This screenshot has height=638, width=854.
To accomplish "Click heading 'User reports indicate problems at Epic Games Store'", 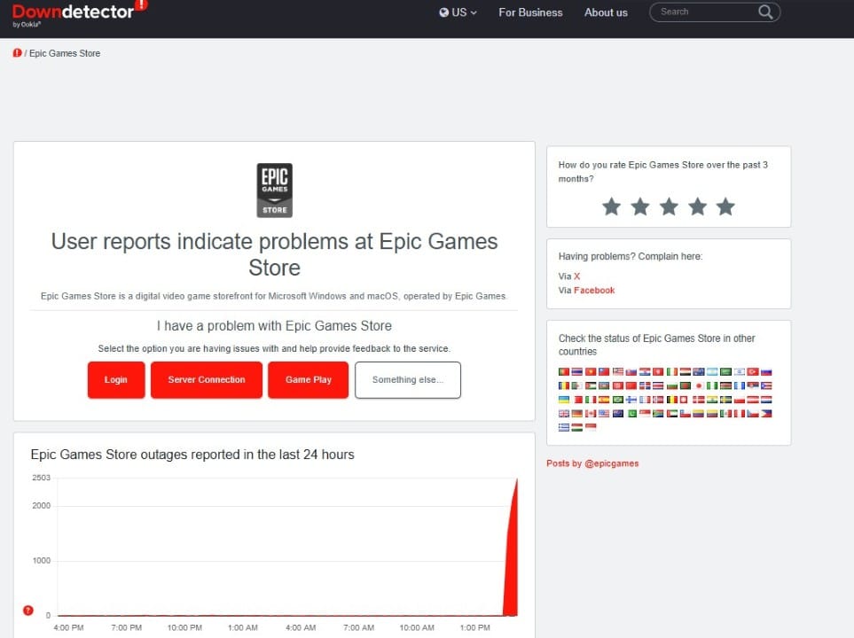I will 275,254.
